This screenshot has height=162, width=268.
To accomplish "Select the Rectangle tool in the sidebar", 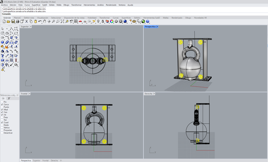I will (16, 33).
